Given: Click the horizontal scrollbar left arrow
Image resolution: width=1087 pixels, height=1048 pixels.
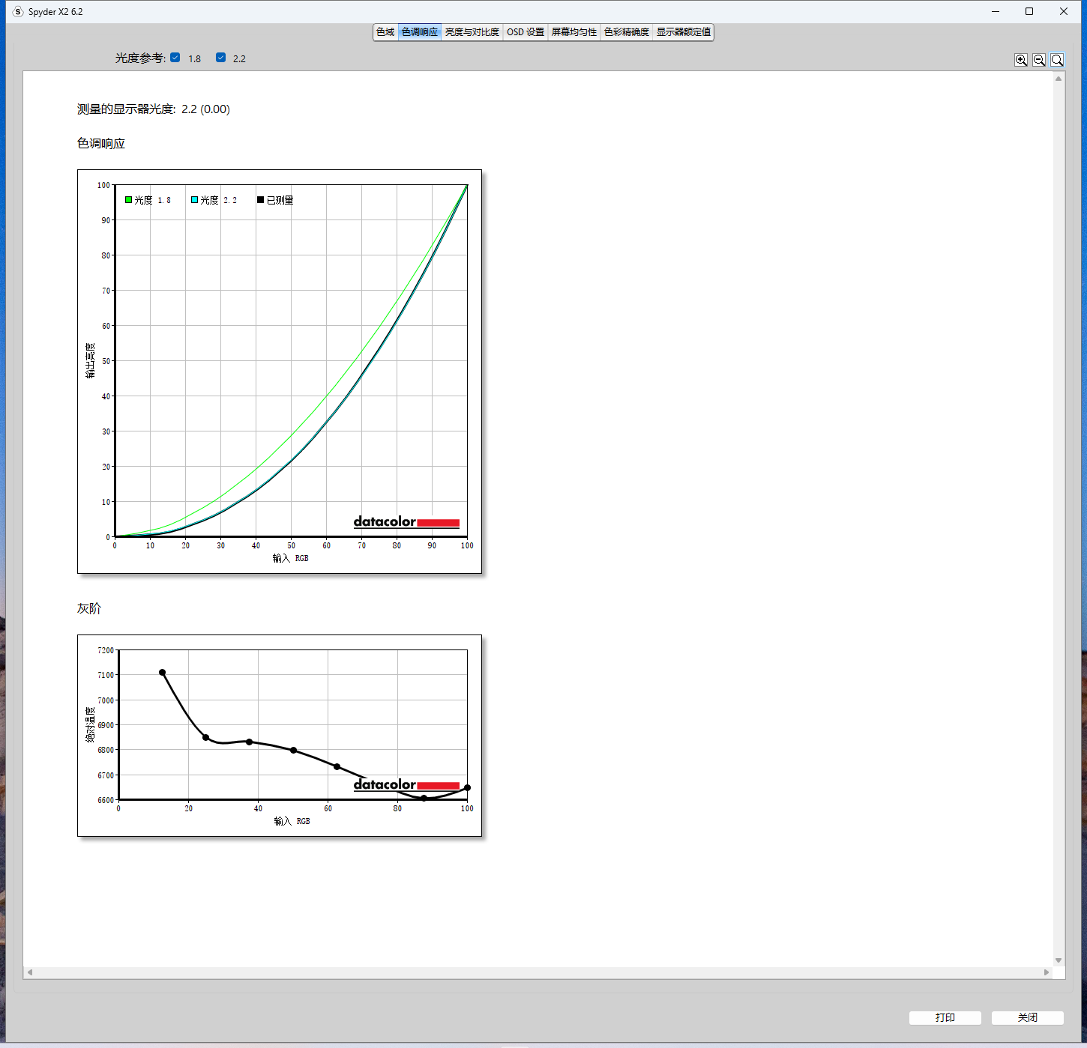Looking at the screenshot, I should [30, 972].
